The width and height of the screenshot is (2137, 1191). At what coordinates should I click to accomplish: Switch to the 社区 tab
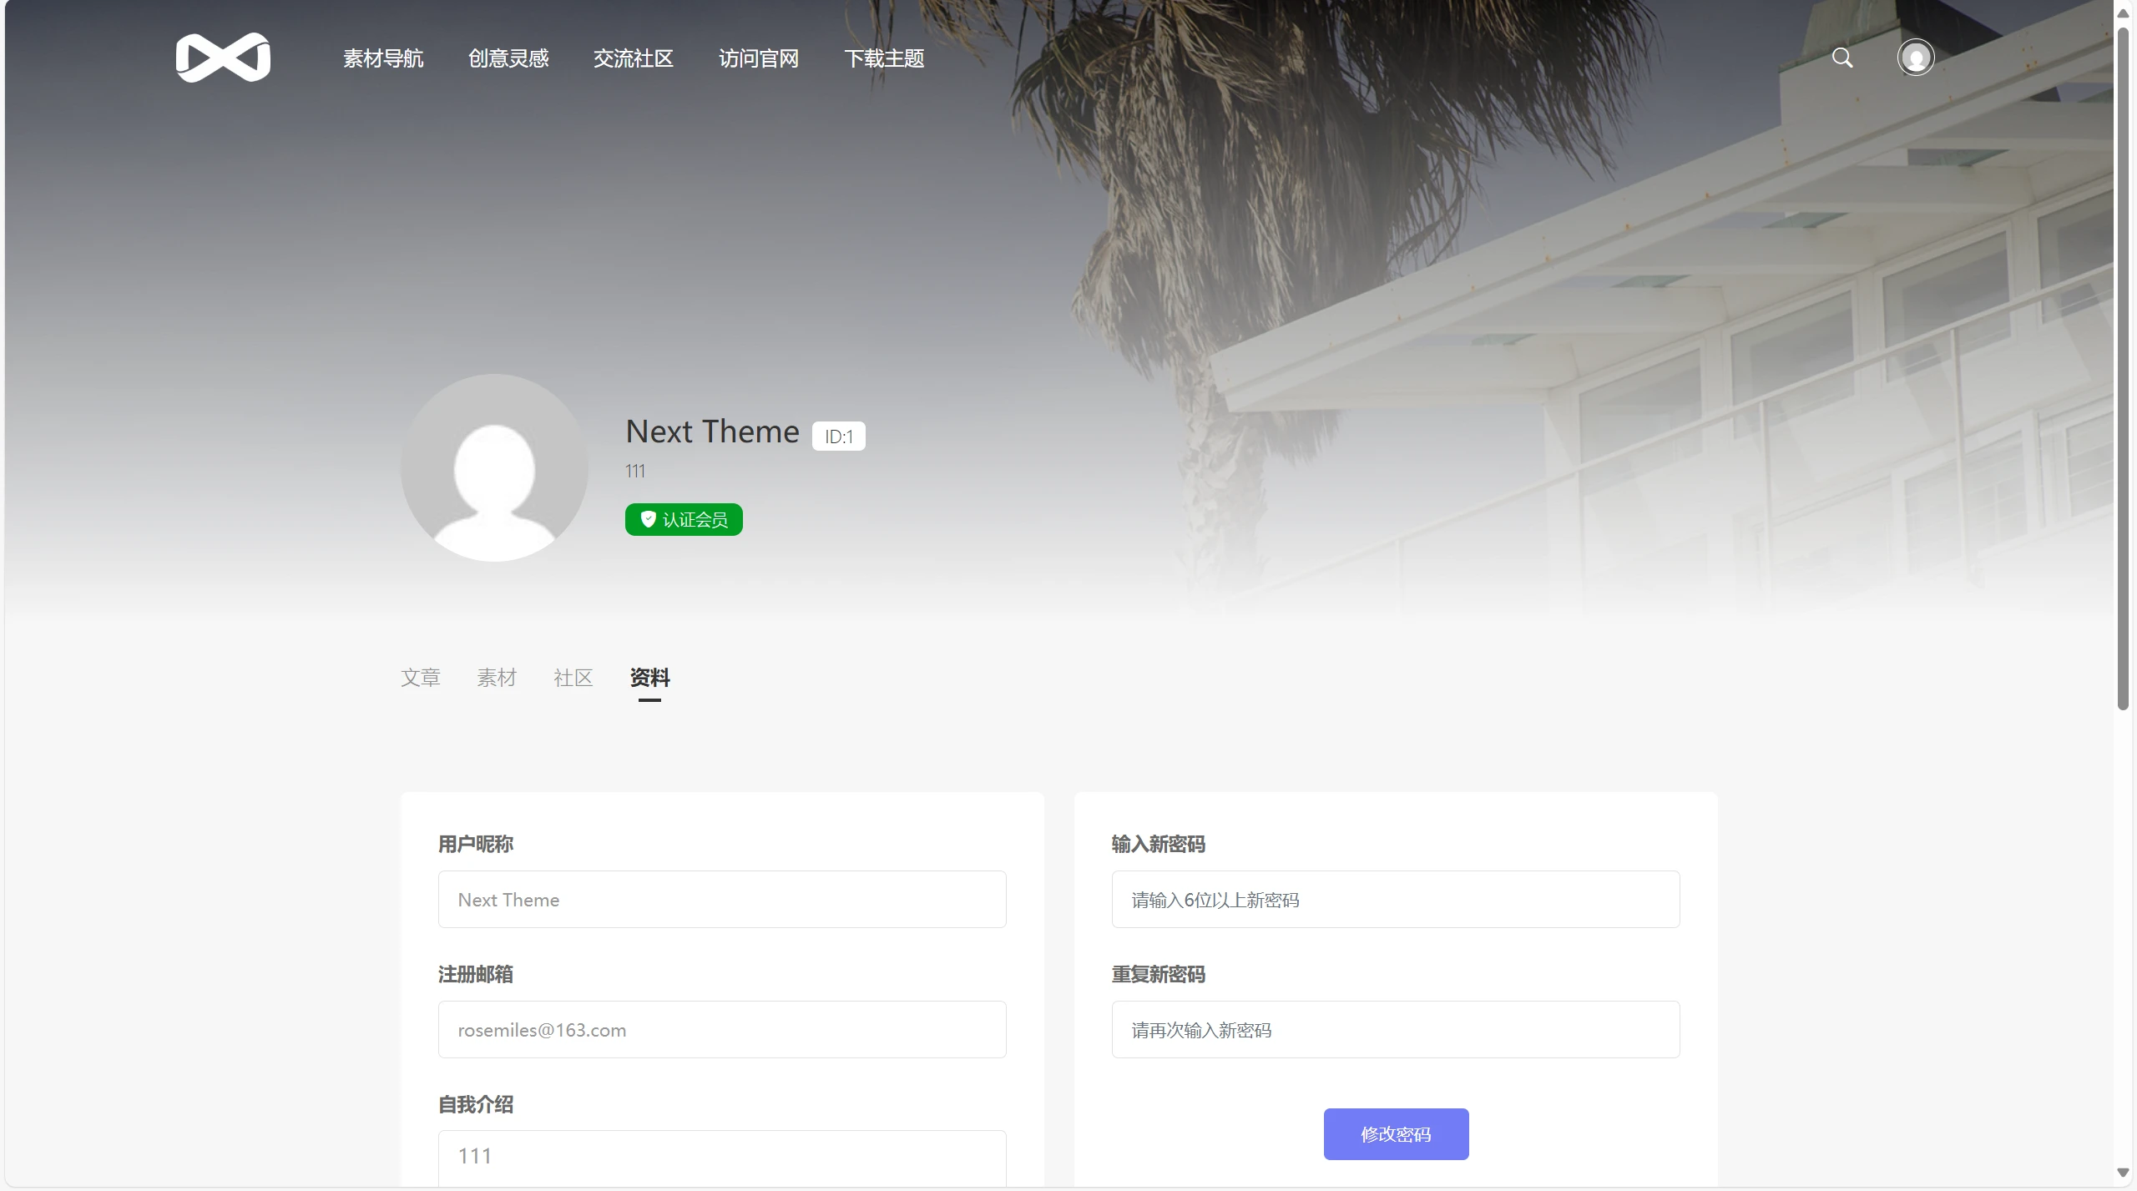tap(573, 677)
